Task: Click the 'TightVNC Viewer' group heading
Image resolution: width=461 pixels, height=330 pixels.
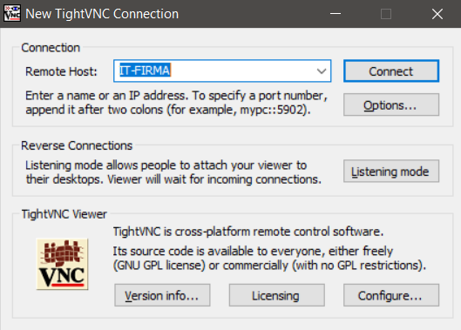Action: point(64,214)
